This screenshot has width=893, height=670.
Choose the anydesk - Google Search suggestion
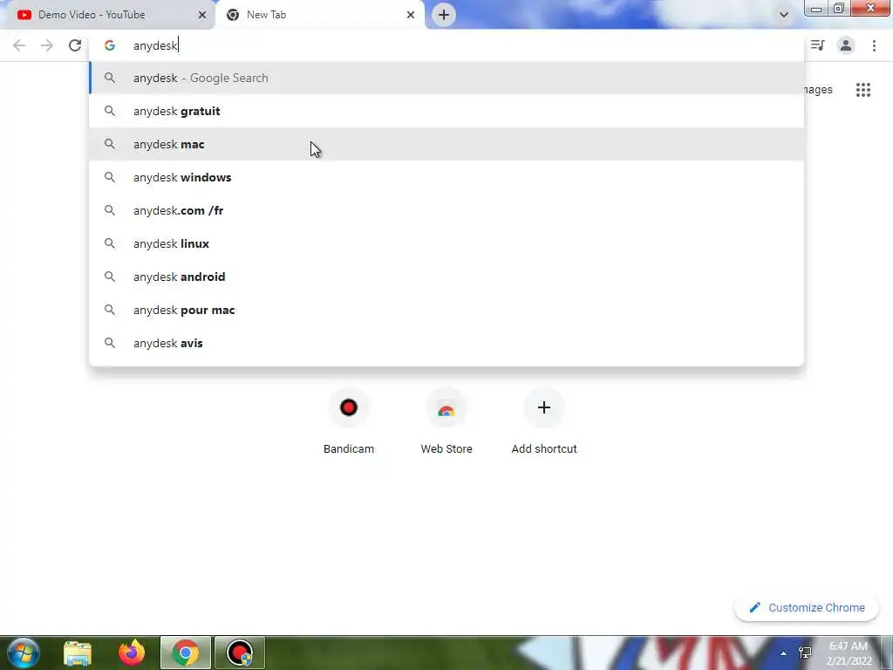(447, 78)
